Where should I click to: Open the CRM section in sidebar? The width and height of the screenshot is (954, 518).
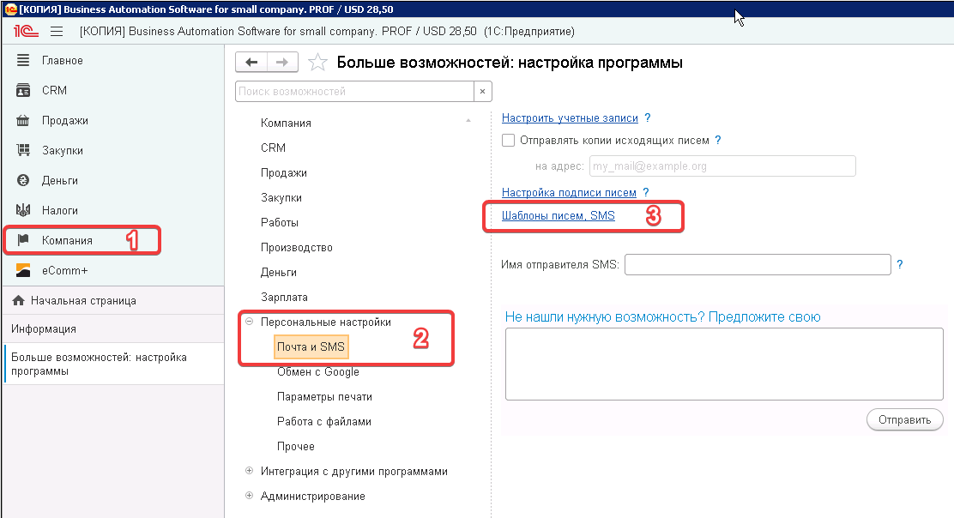click(x=54, y=90)
